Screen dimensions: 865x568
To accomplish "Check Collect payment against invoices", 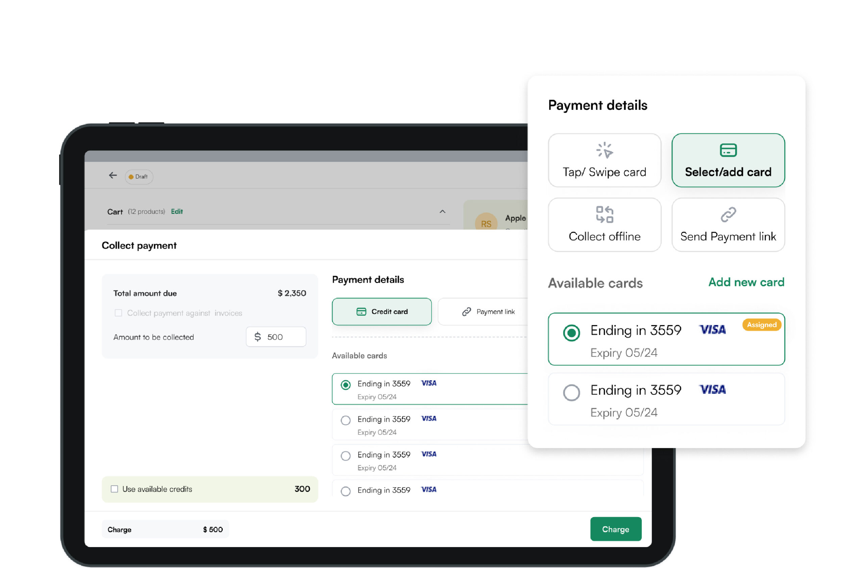I will click(x=118, y=313).
